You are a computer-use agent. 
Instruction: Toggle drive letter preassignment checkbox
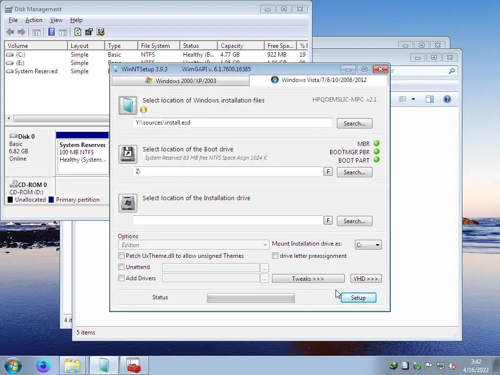coord(275,256)
